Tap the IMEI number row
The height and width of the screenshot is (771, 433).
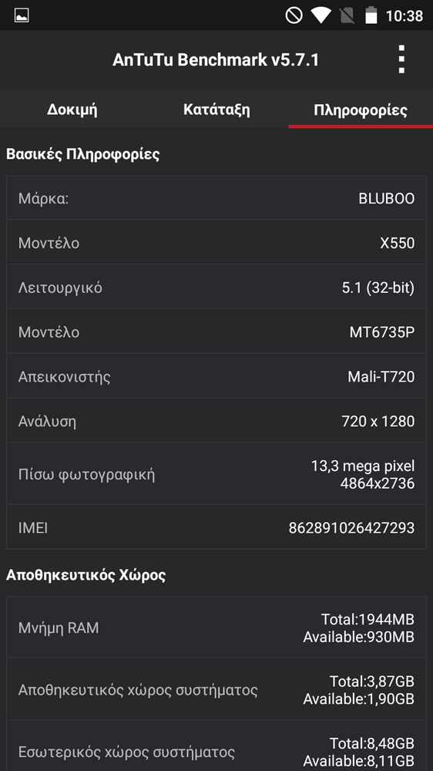[216, 527]
